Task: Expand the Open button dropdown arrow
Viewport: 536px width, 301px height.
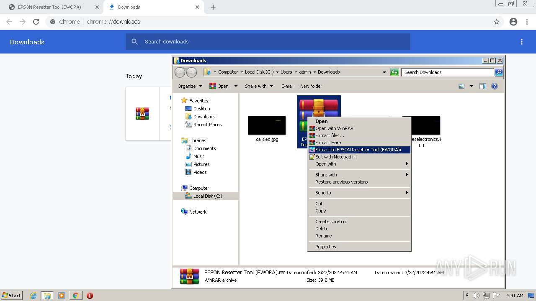Action: pyautogui.click(x=236, y=86)
